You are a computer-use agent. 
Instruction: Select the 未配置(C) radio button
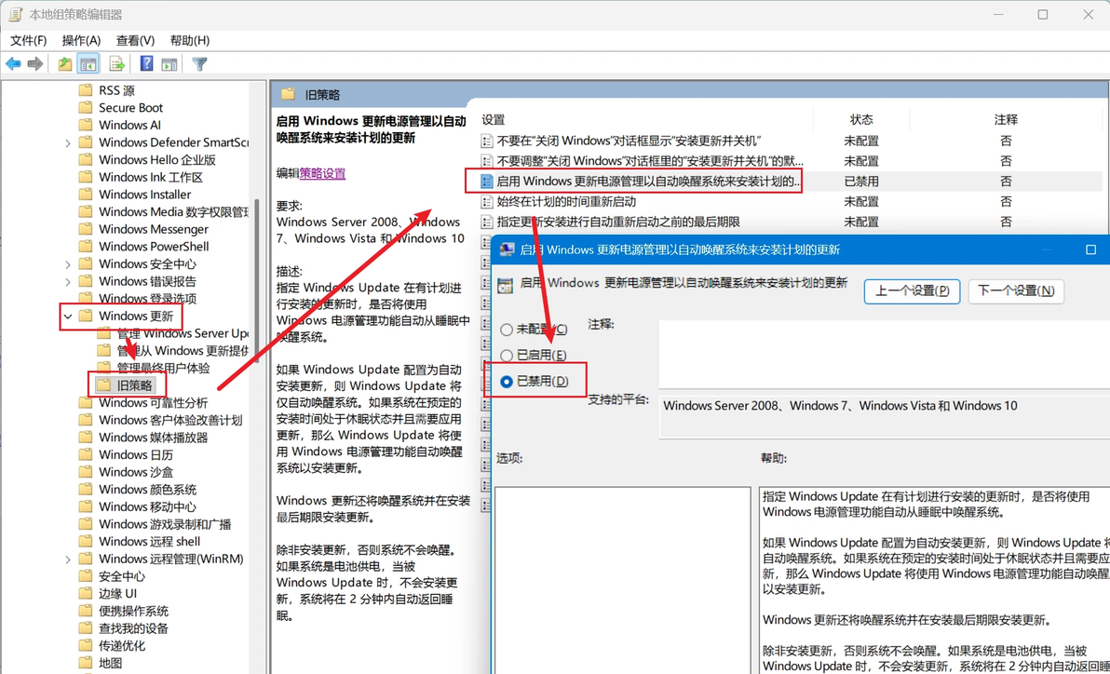click(x=507, y=330)
